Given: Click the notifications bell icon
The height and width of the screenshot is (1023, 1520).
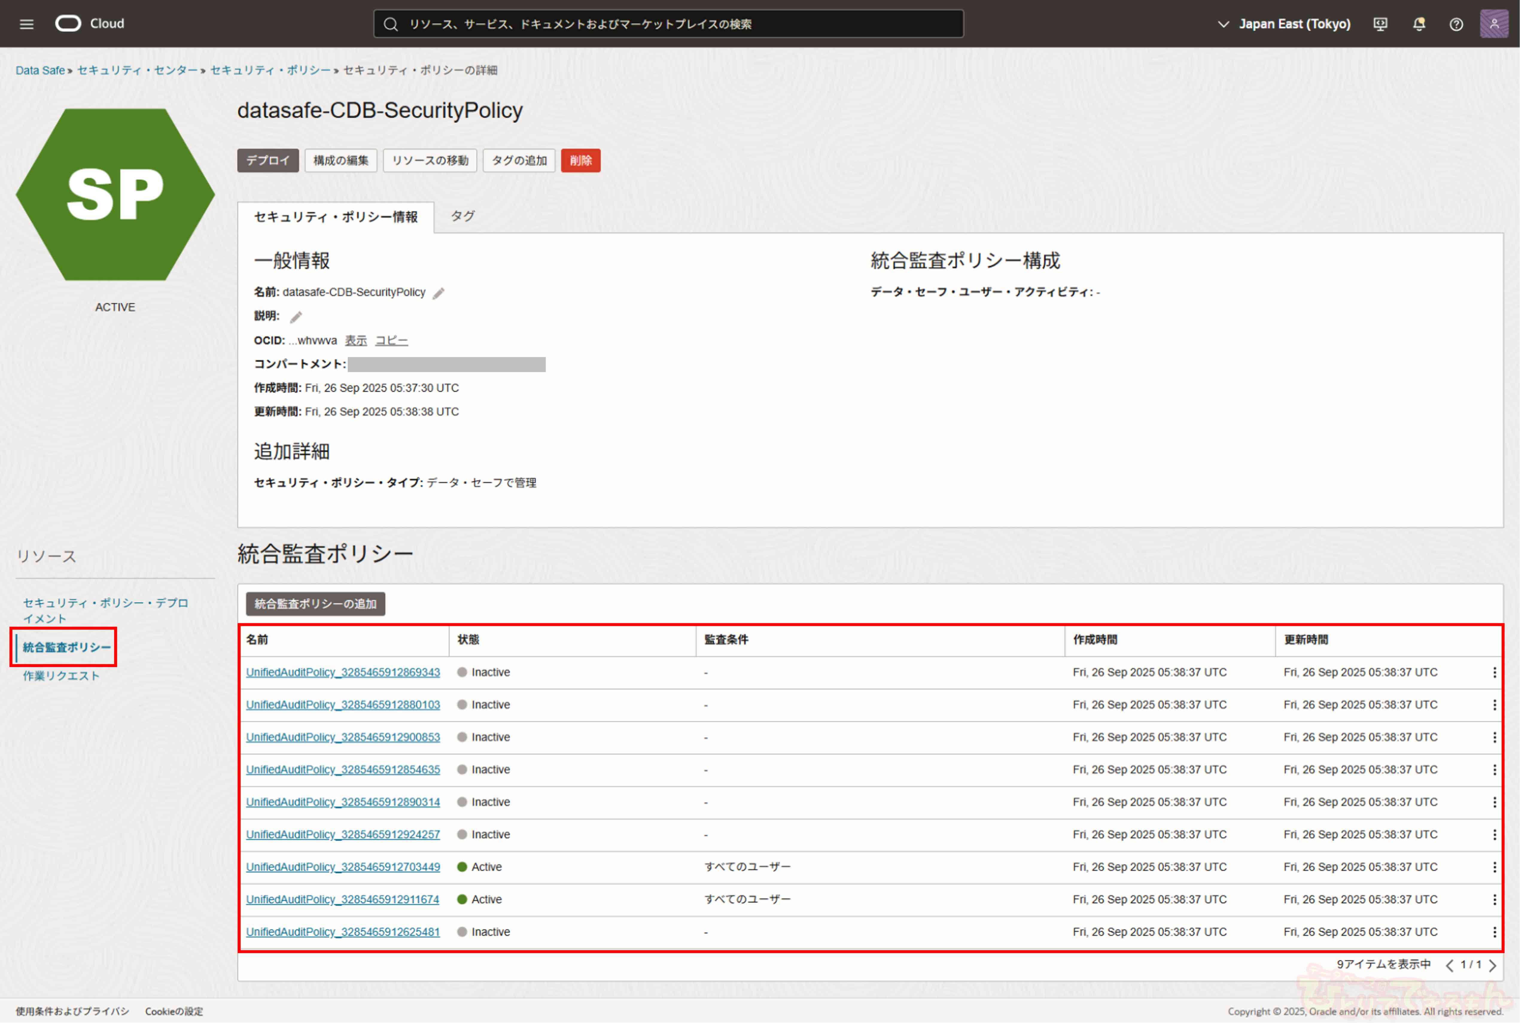Looking at the screenshot, I should pos(1419,24).
